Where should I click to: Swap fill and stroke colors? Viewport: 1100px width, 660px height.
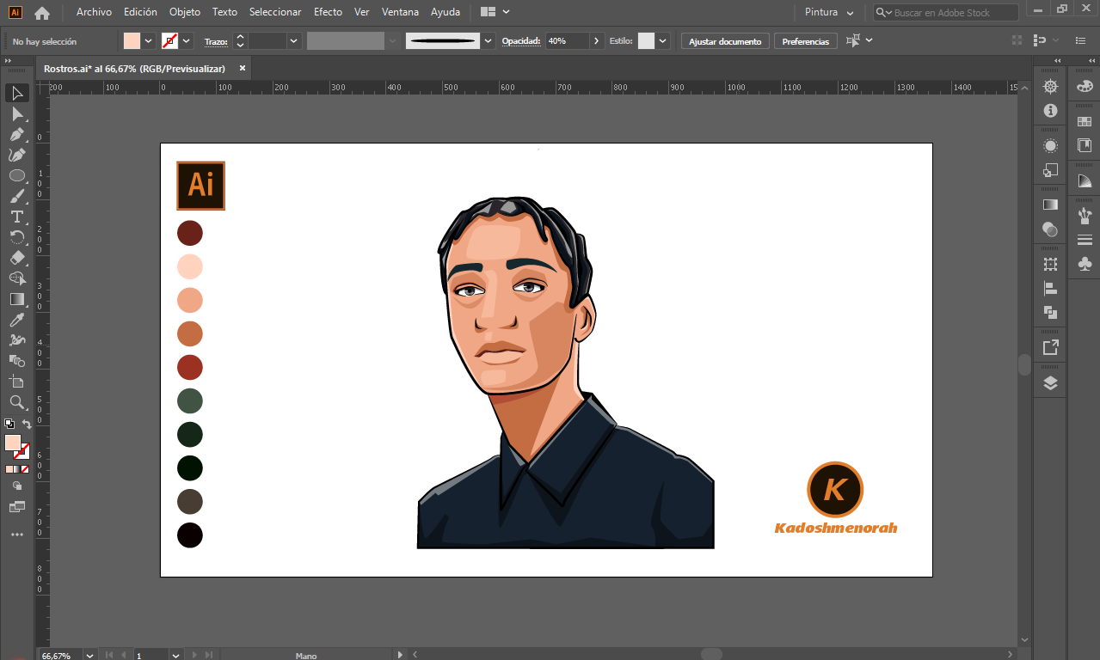tap(27, 424)
